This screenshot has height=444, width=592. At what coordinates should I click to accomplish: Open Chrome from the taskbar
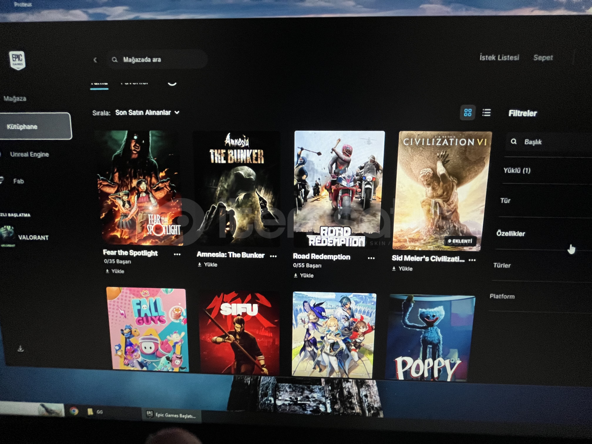coord(74,411)
